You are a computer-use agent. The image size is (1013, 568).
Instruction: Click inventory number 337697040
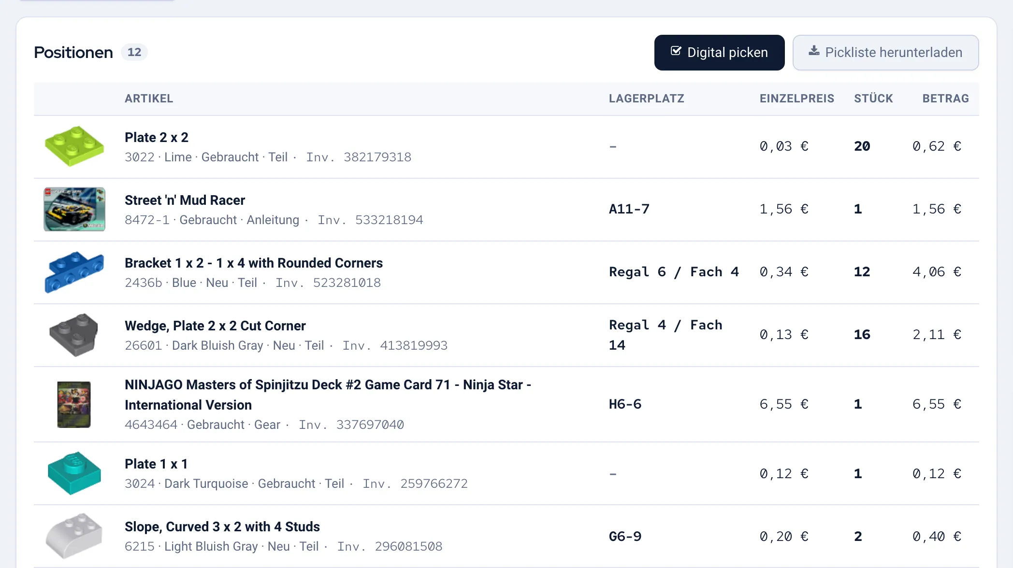[370, 425]
